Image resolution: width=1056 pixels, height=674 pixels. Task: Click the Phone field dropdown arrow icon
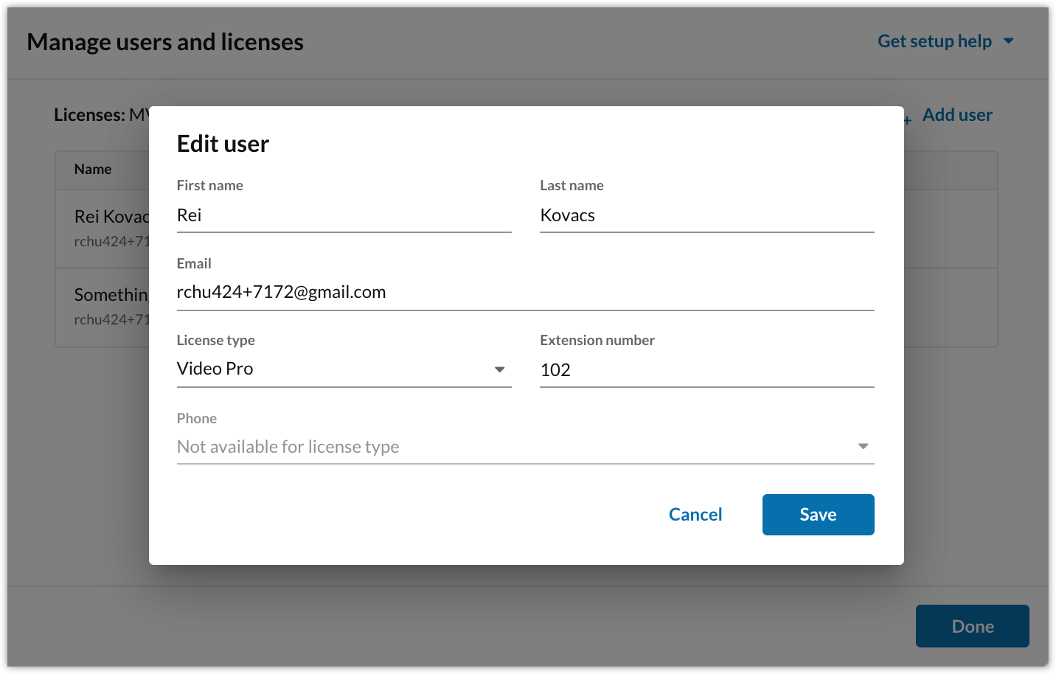[864, 445]
